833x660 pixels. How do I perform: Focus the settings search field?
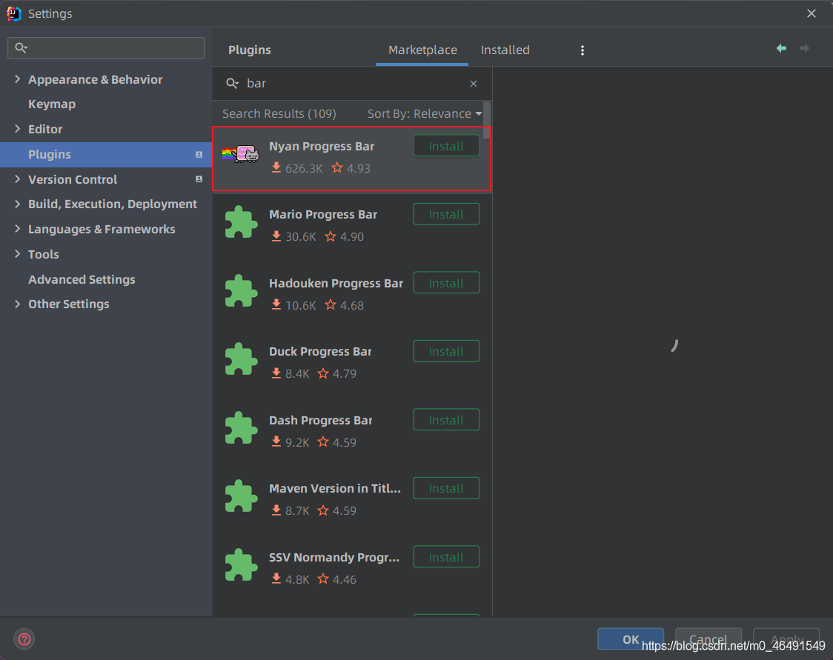106,48
